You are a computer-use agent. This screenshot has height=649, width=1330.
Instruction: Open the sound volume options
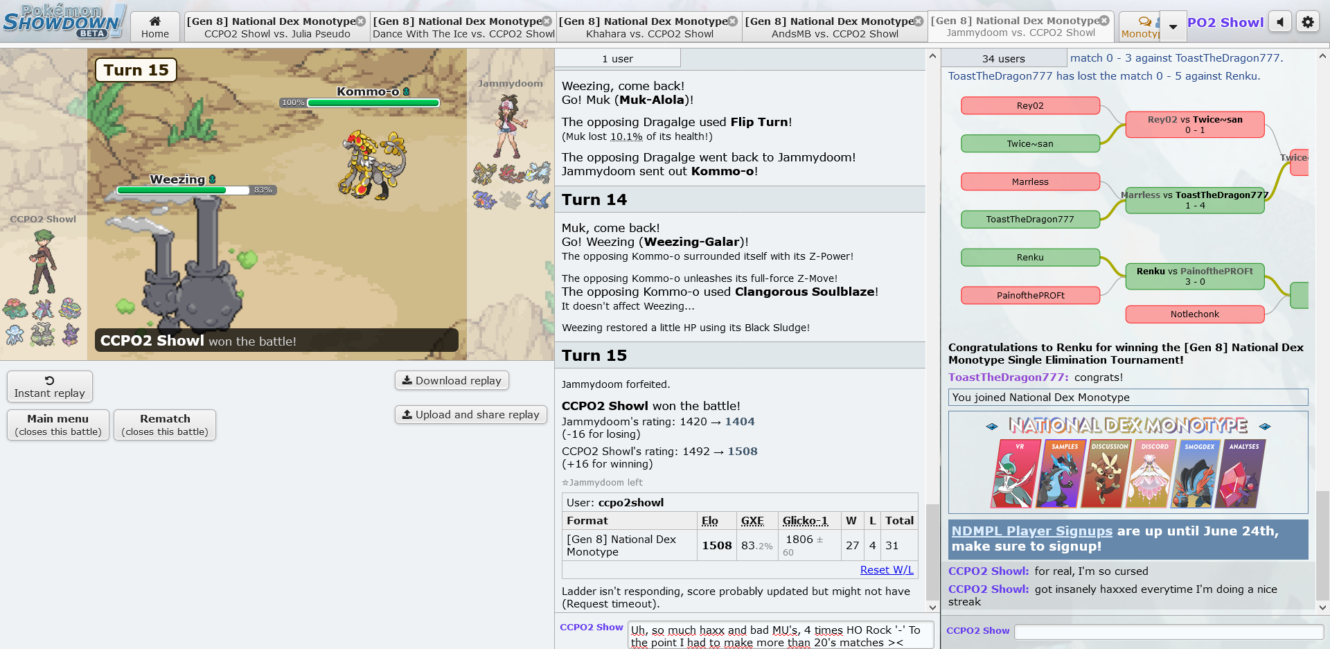click(x=1280, y=22)
